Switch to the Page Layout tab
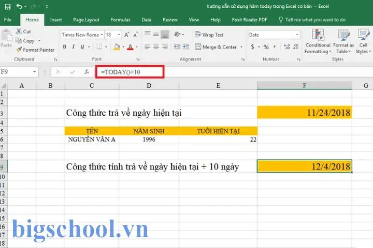 click(86, 20)
